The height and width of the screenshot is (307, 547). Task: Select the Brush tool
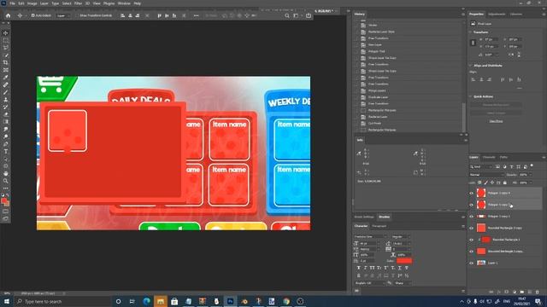(x=6, y=92)
